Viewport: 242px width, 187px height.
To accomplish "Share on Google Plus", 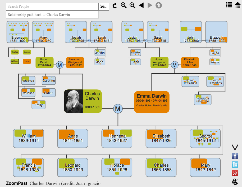I will point(235,173).
